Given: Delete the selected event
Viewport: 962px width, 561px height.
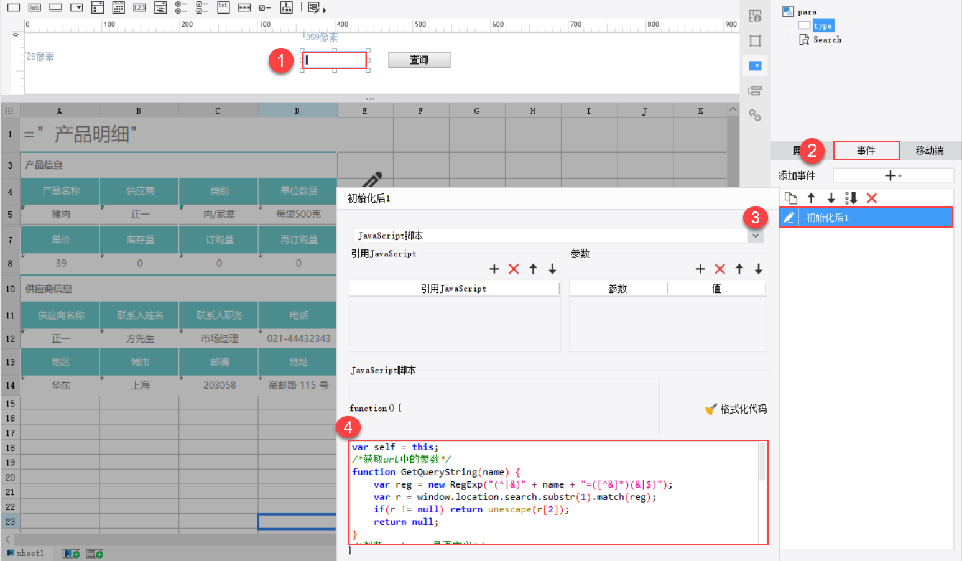Looking at the screenshot, I should point(872,198).
